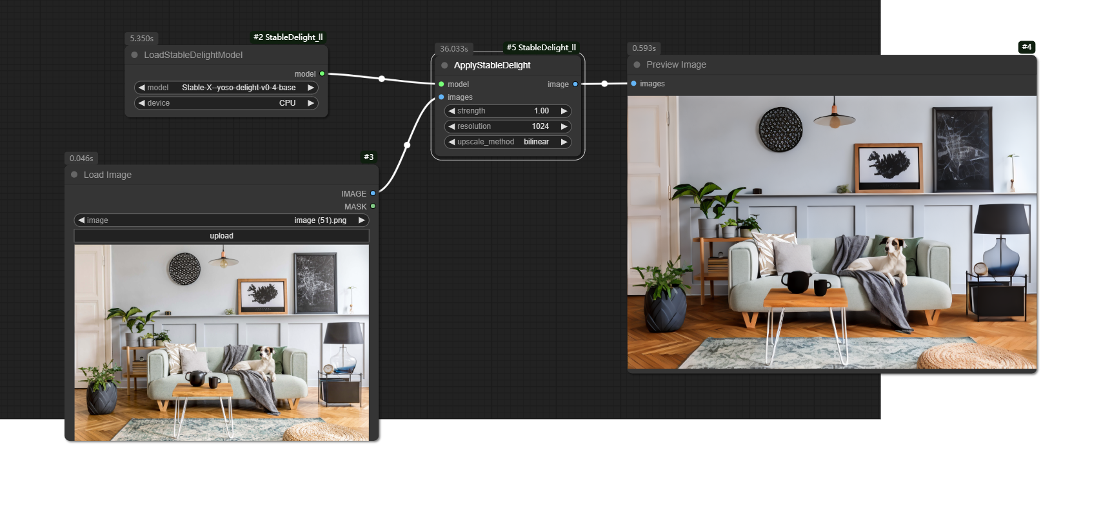The width and height of the screenshot is (1101, 524).
Task: Open the image file dropdown showing image (51).png
Action: (x=222, y=220)
